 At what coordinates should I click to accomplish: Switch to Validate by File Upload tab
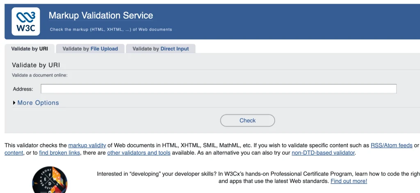click(x=90, y=49)
